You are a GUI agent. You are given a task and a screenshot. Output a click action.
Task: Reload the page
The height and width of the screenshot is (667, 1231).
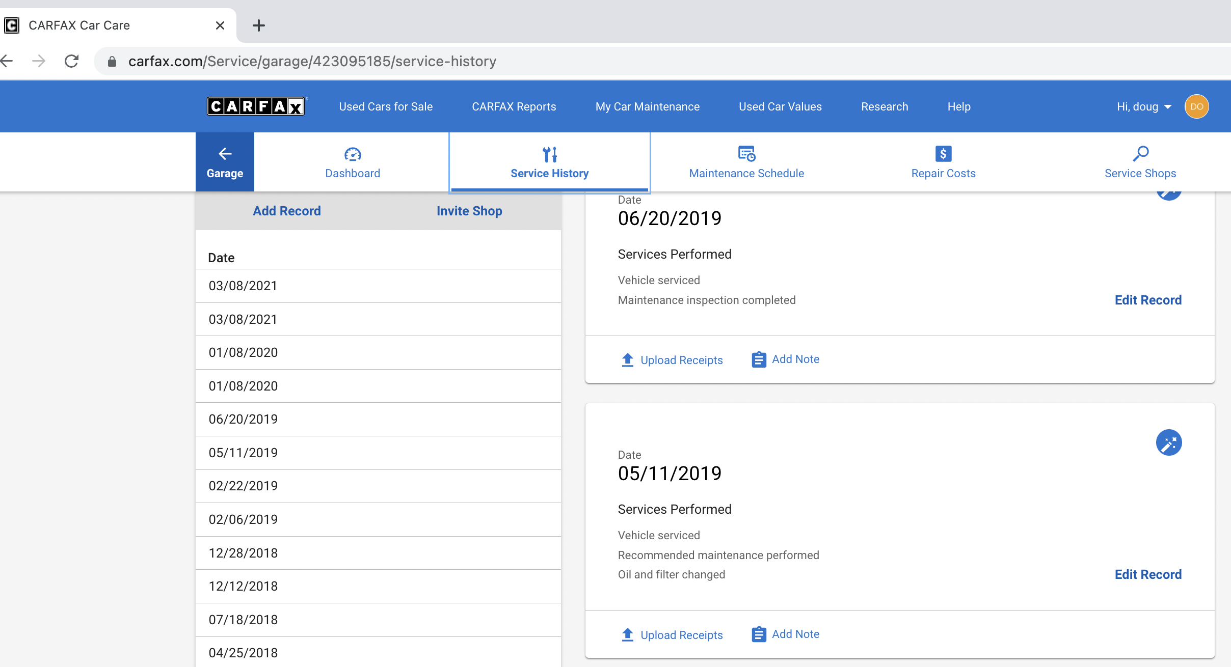pos(71,61)
